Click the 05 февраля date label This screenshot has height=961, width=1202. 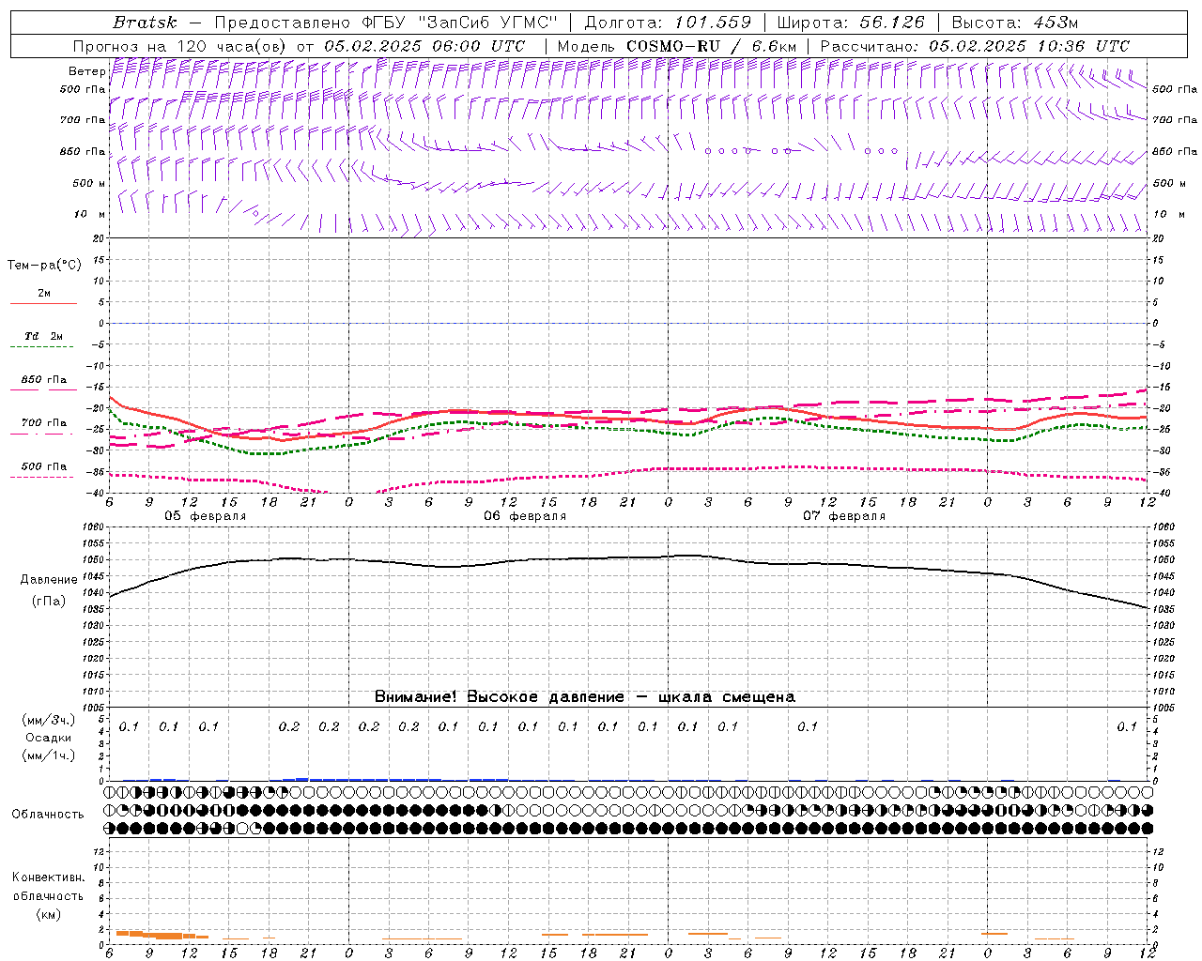pyautogui.click(x=206, y=516)
